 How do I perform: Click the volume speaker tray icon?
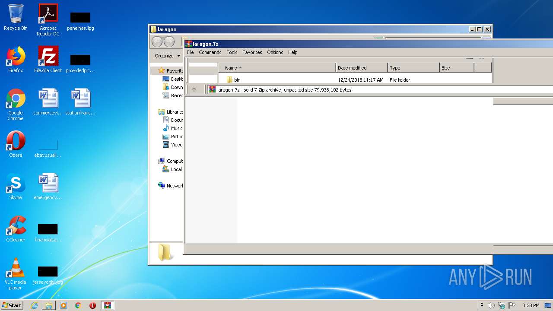(x=491, y=305)
